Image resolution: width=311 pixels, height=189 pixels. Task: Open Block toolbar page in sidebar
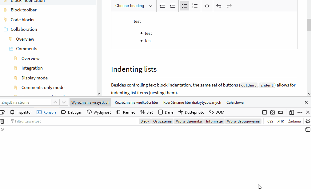point(24,10)
